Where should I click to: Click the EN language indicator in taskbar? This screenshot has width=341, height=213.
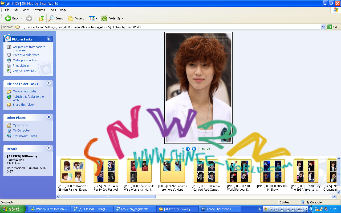click(259, 209)
